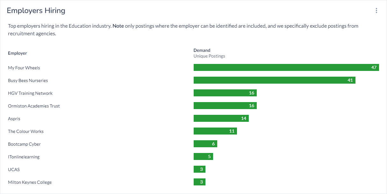Screen dimensions: 387x194
Task: Click the Ormiston Academies Trust employer name
Action: click(x=34, y=106)
